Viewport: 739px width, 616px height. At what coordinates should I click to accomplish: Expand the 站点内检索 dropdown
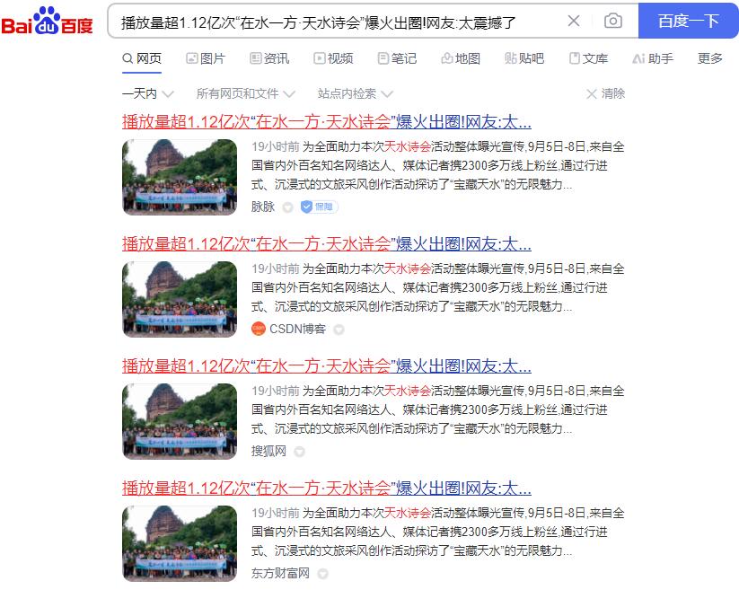[x=355, y=93]
